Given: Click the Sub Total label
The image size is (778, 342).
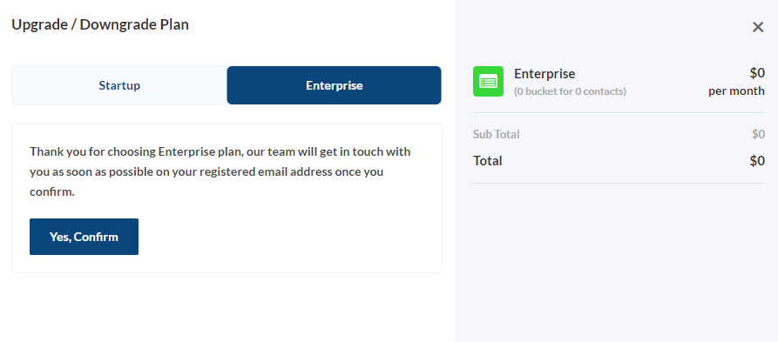Looking at the screenshot, I should tap(497, 134).
